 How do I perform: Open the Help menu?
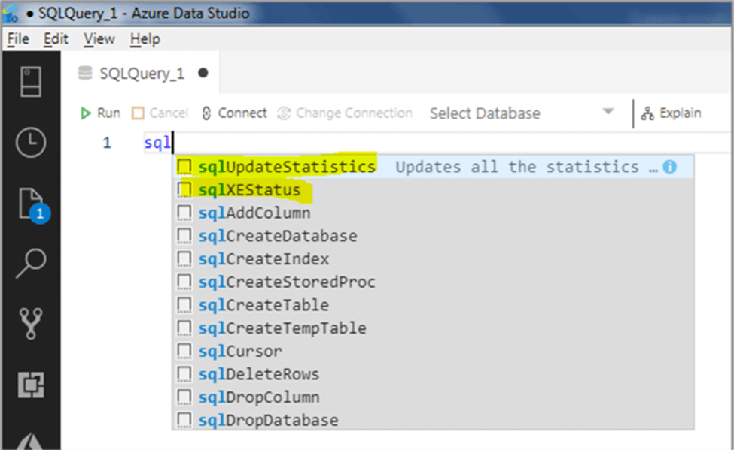point(145,39)
